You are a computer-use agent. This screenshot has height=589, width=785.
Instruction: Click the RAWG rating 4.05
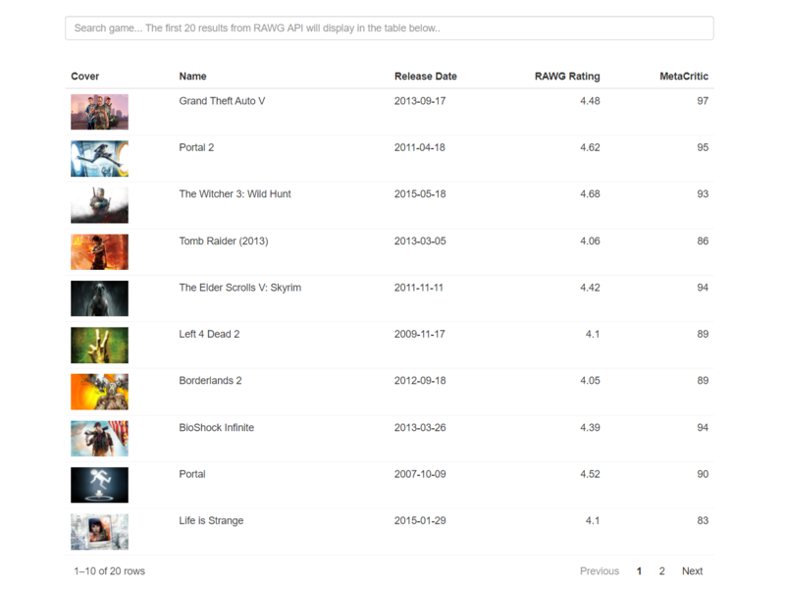coord(591,381)
